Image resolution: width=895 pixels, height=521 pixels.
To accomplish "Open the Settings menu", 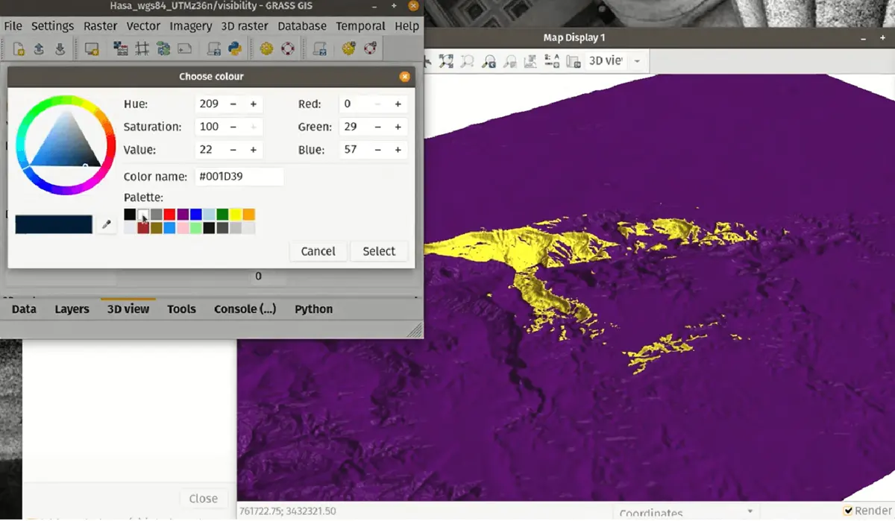I will click(52, 26).
